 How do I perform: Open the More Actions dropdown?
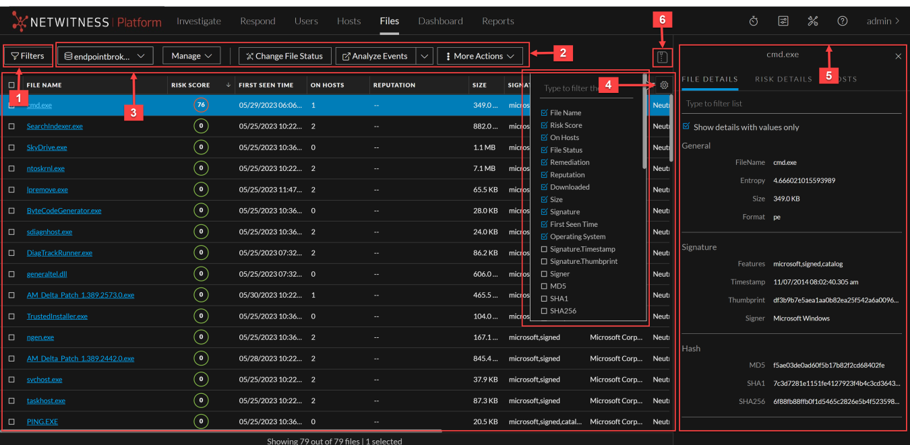[x=480, y=55]
